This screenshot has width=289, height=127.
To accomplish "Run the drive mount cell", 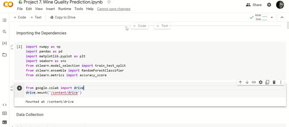I will [19, 88].
